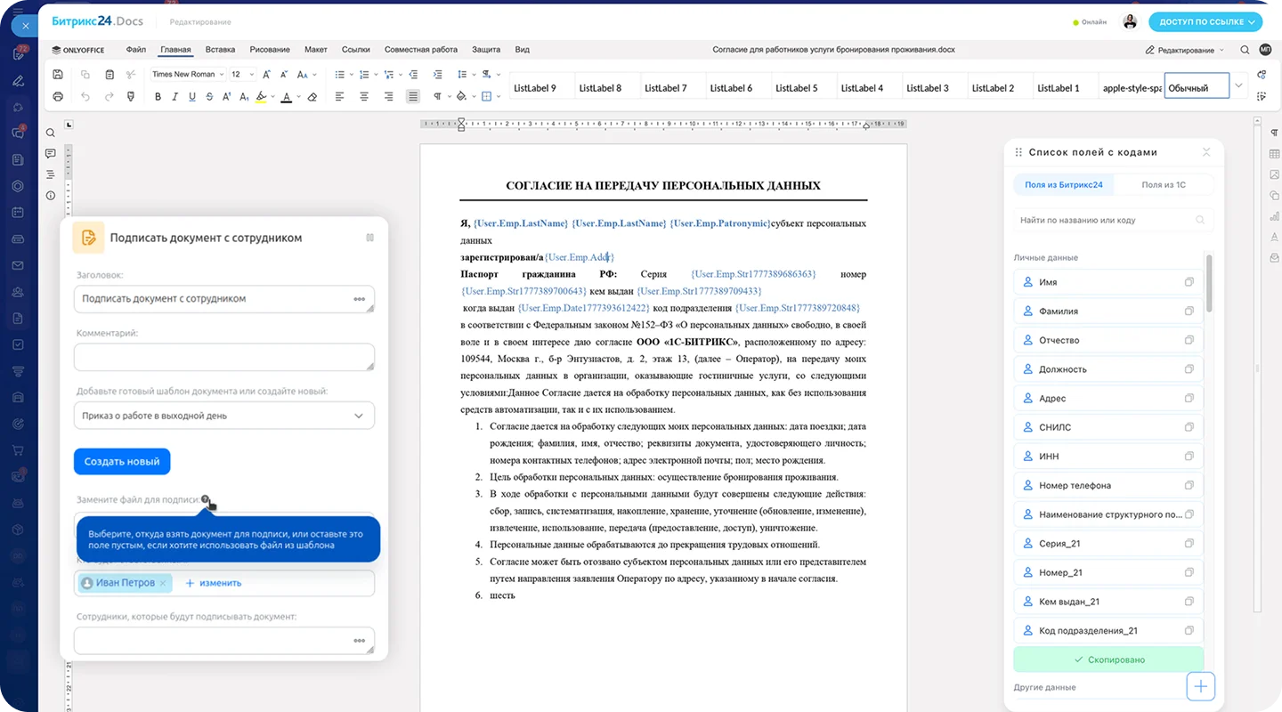Expand the paragraph styles gallery arrow
The width and height of the screenshot is (1282, 712).
pos(1238,85)
